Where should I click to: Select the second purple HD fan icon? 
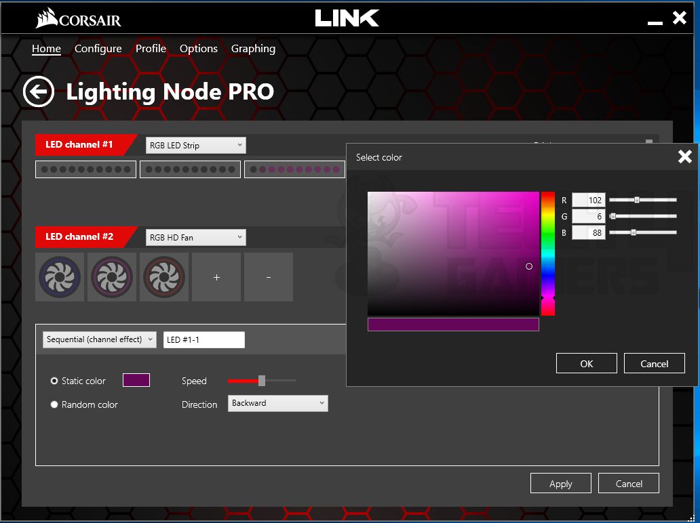[x=112, y=277]
